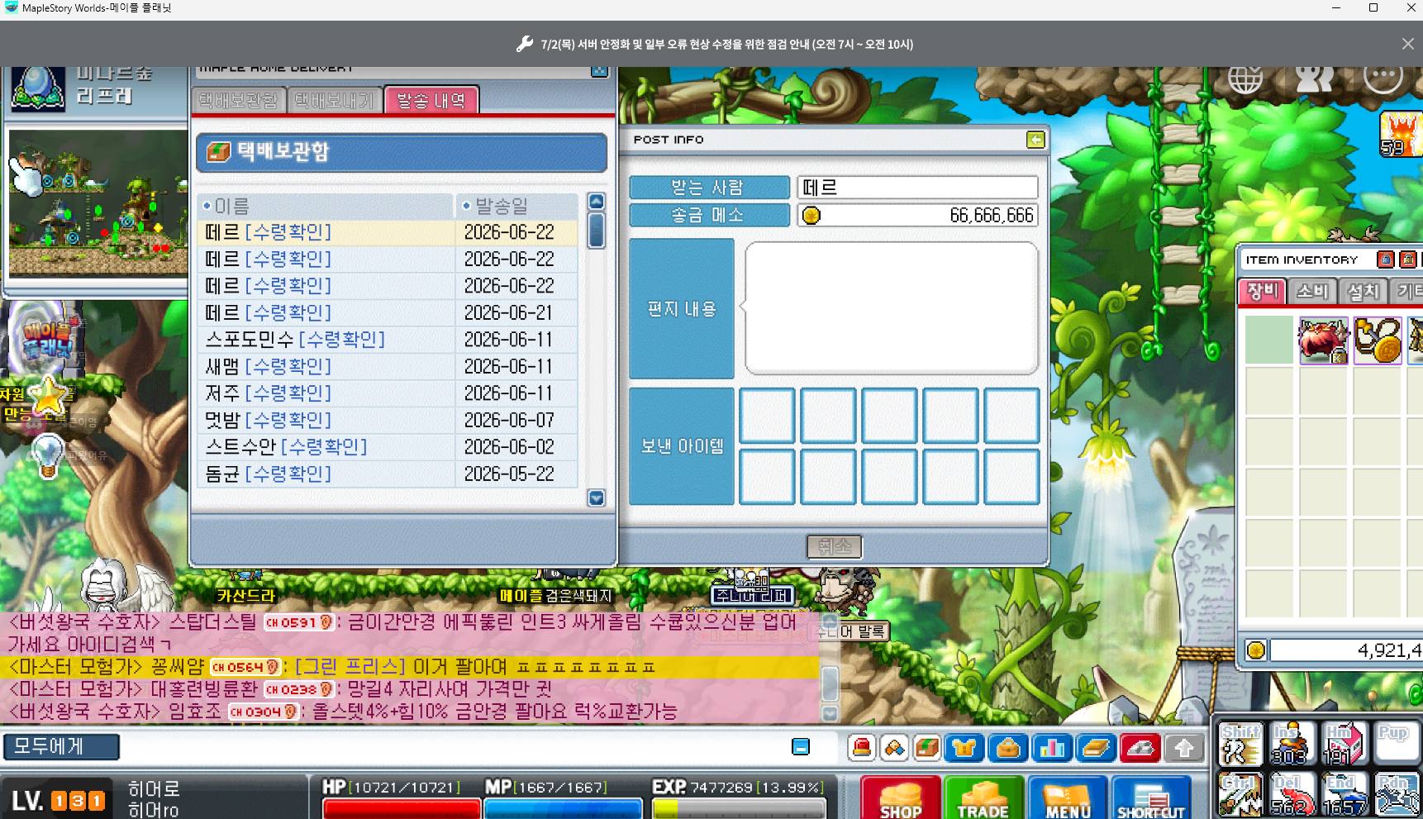Click the gold lock icon in Item Inventory header
The height and width of the screenshot is (819, 1423).
(1408, 260)
